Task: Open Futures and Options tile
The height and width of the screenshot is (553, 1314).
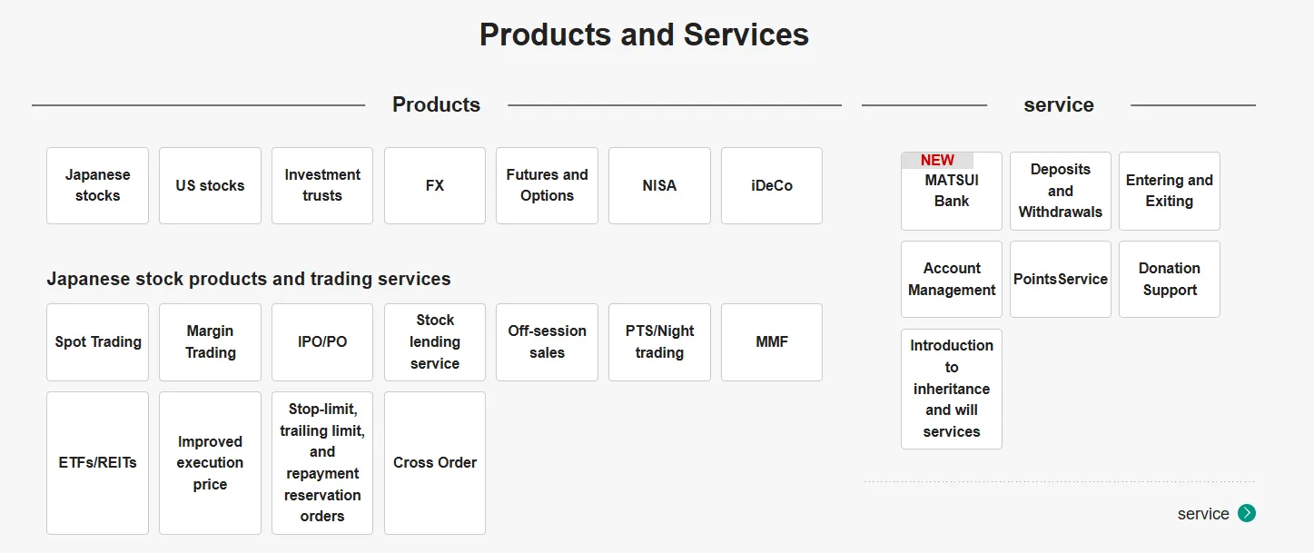Action: [x=547, y=185]
